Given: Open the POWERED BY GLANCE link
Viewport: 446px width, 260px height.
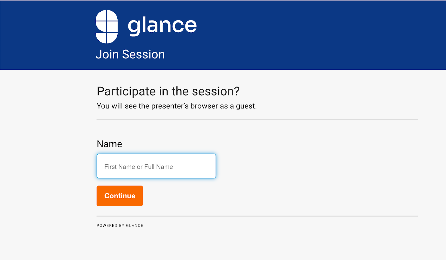Looking at the screenshot, I should click(x=120, y=226).
